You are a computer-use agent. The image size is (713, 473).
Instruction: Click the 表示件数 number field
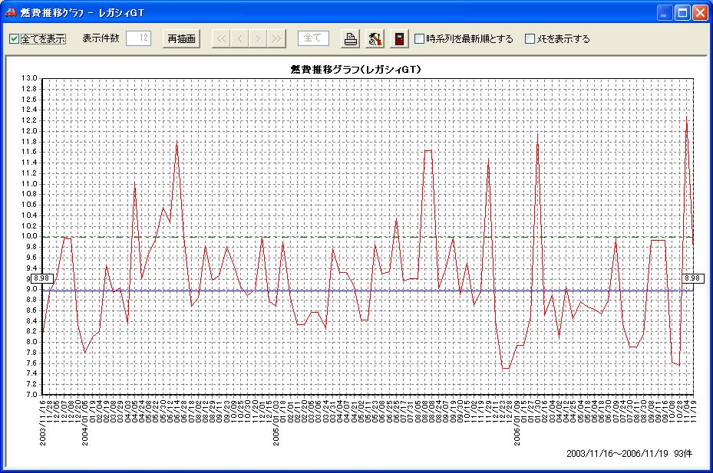click(x=138, y=39)
